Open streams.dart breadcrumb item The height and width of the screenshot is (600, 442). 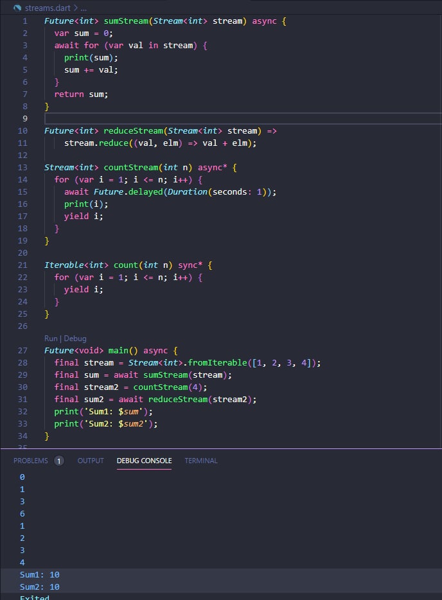click(x=48, y=8)
